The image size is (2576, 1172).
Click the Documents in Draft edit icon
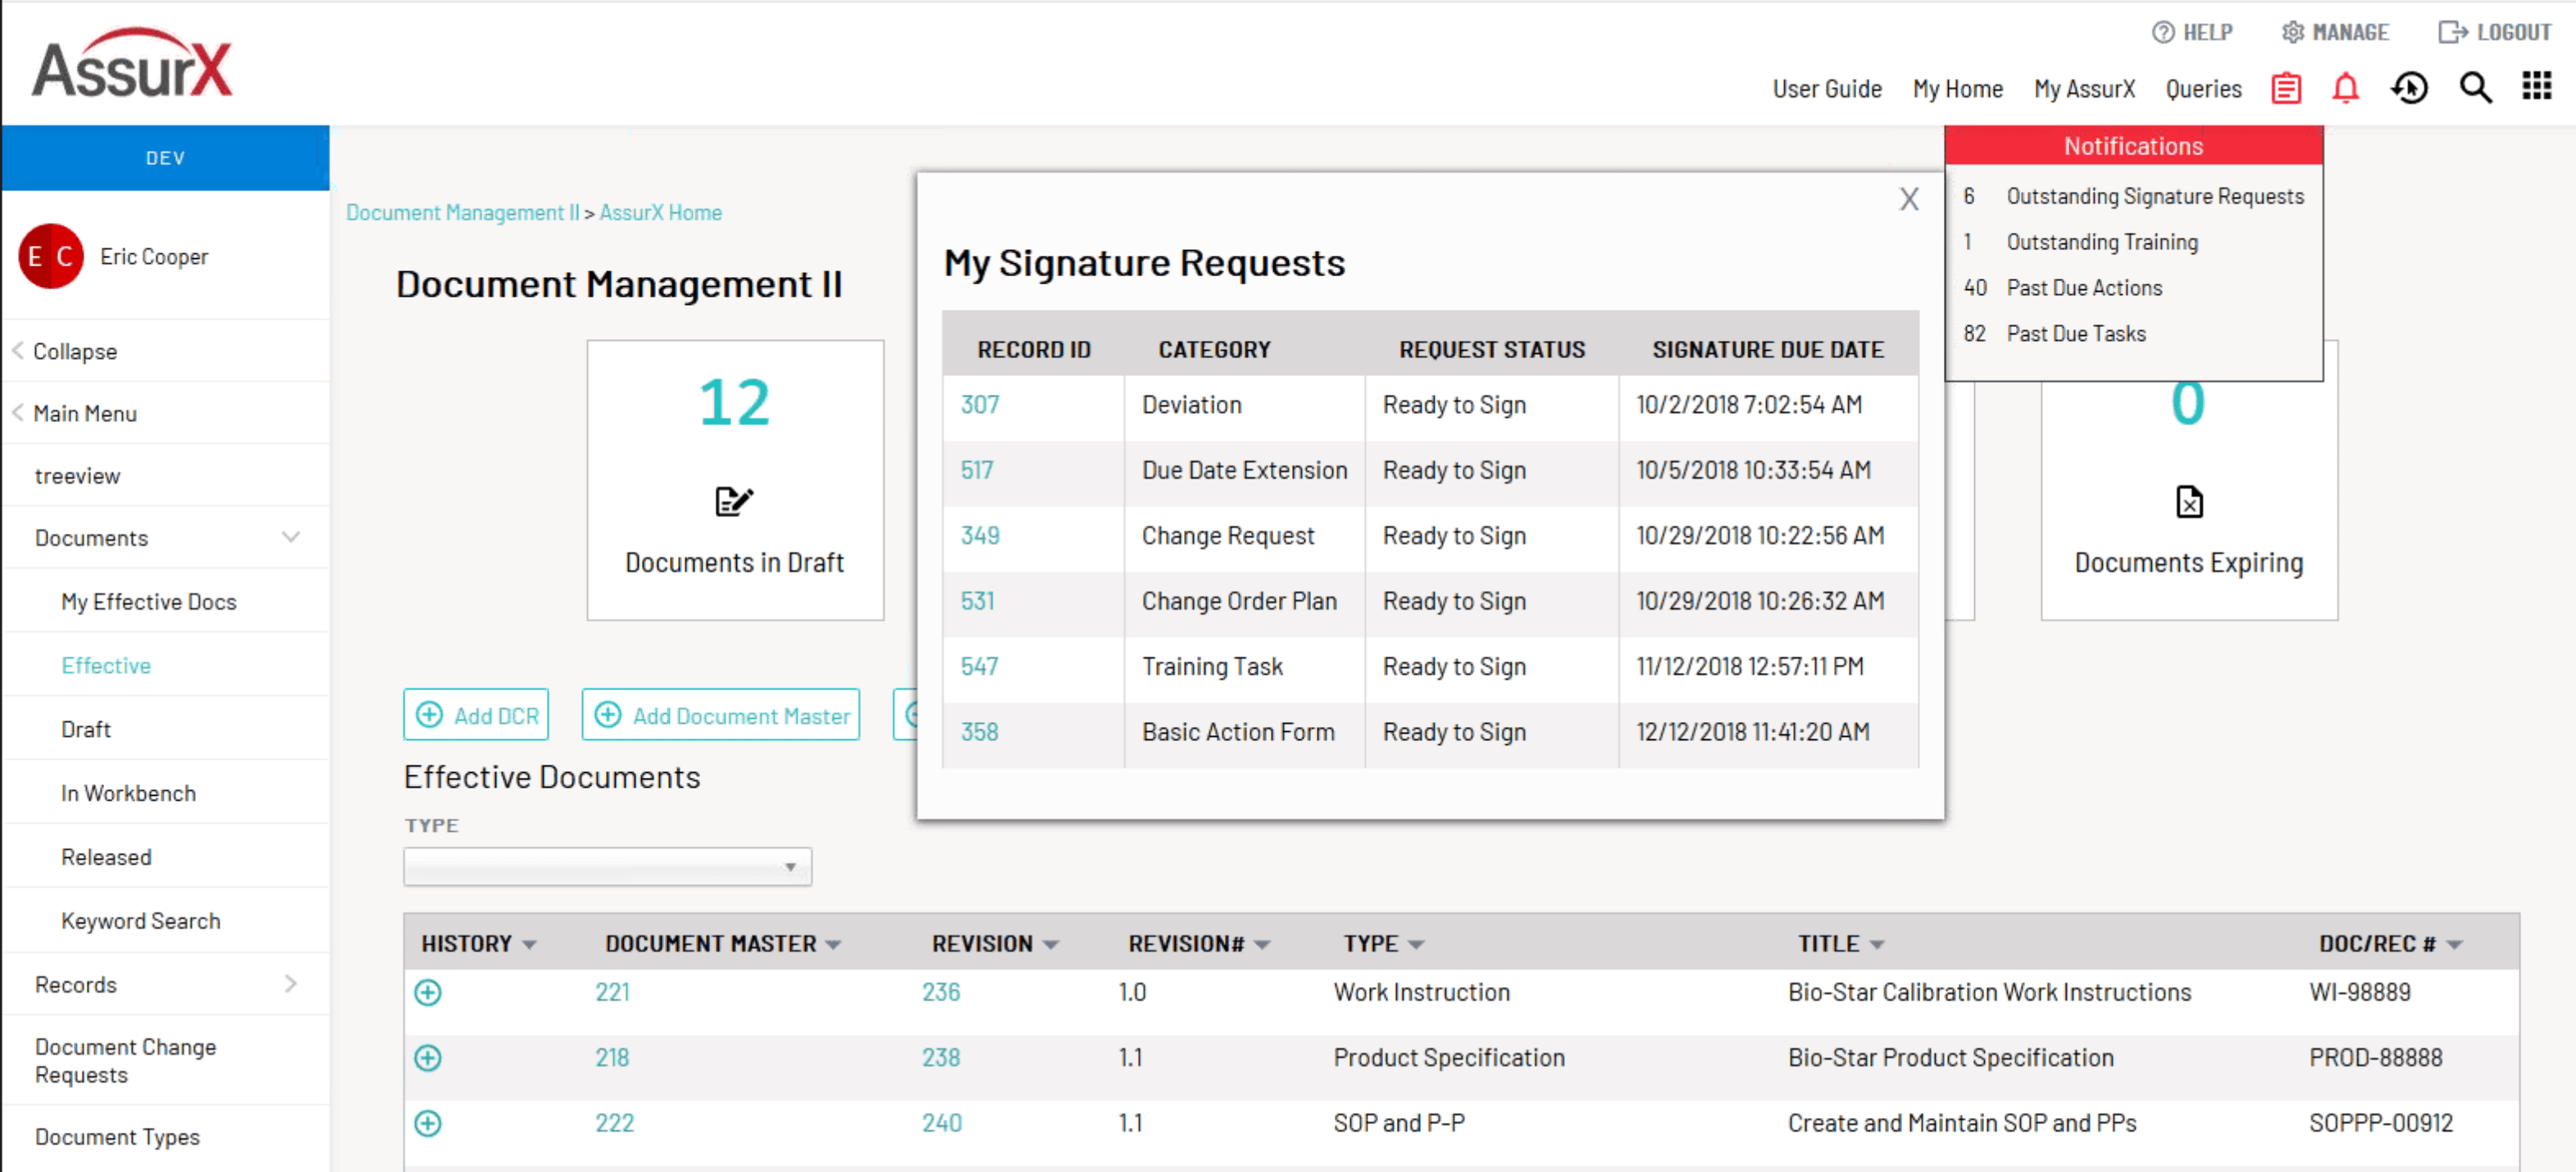pyautogui.click(x=733, y=501)
